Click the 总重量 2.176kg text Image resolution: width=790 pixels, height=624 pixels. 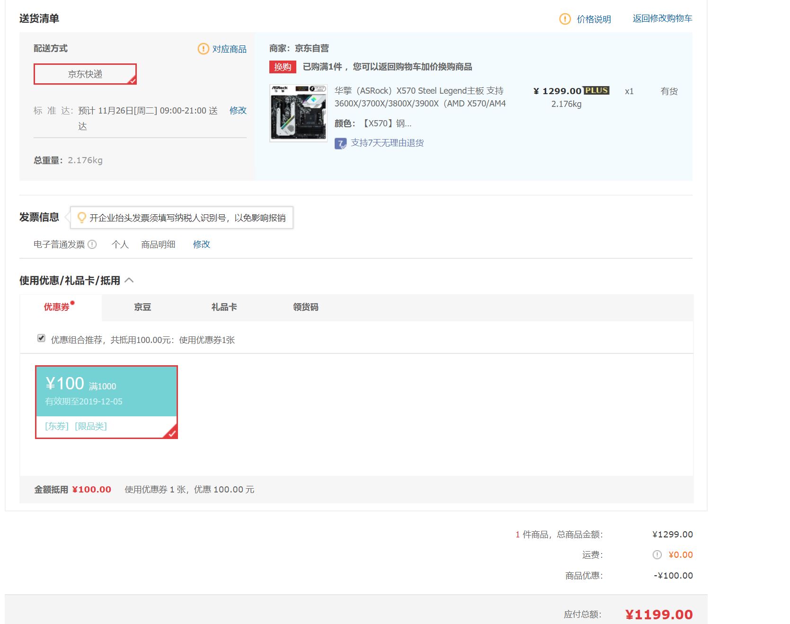pos(68,160)
